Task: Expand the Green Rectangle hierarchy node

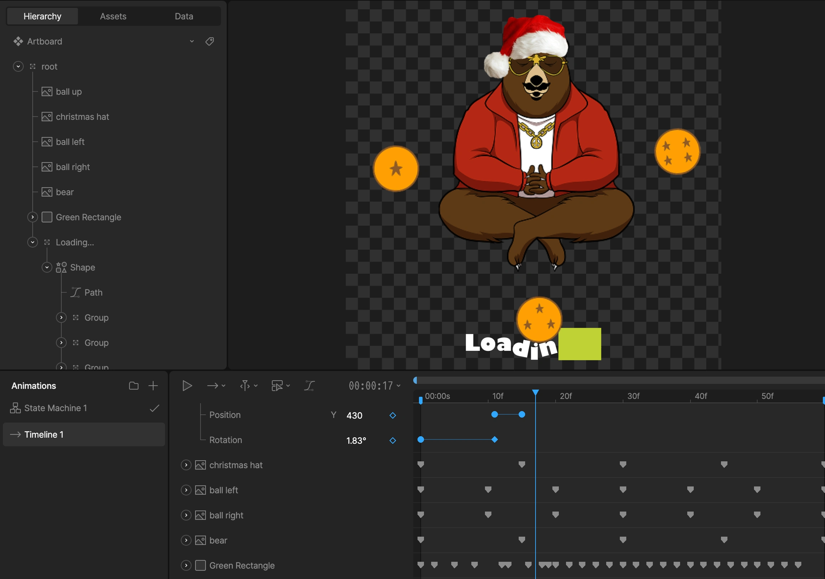Action: click(x=32, y=217)
